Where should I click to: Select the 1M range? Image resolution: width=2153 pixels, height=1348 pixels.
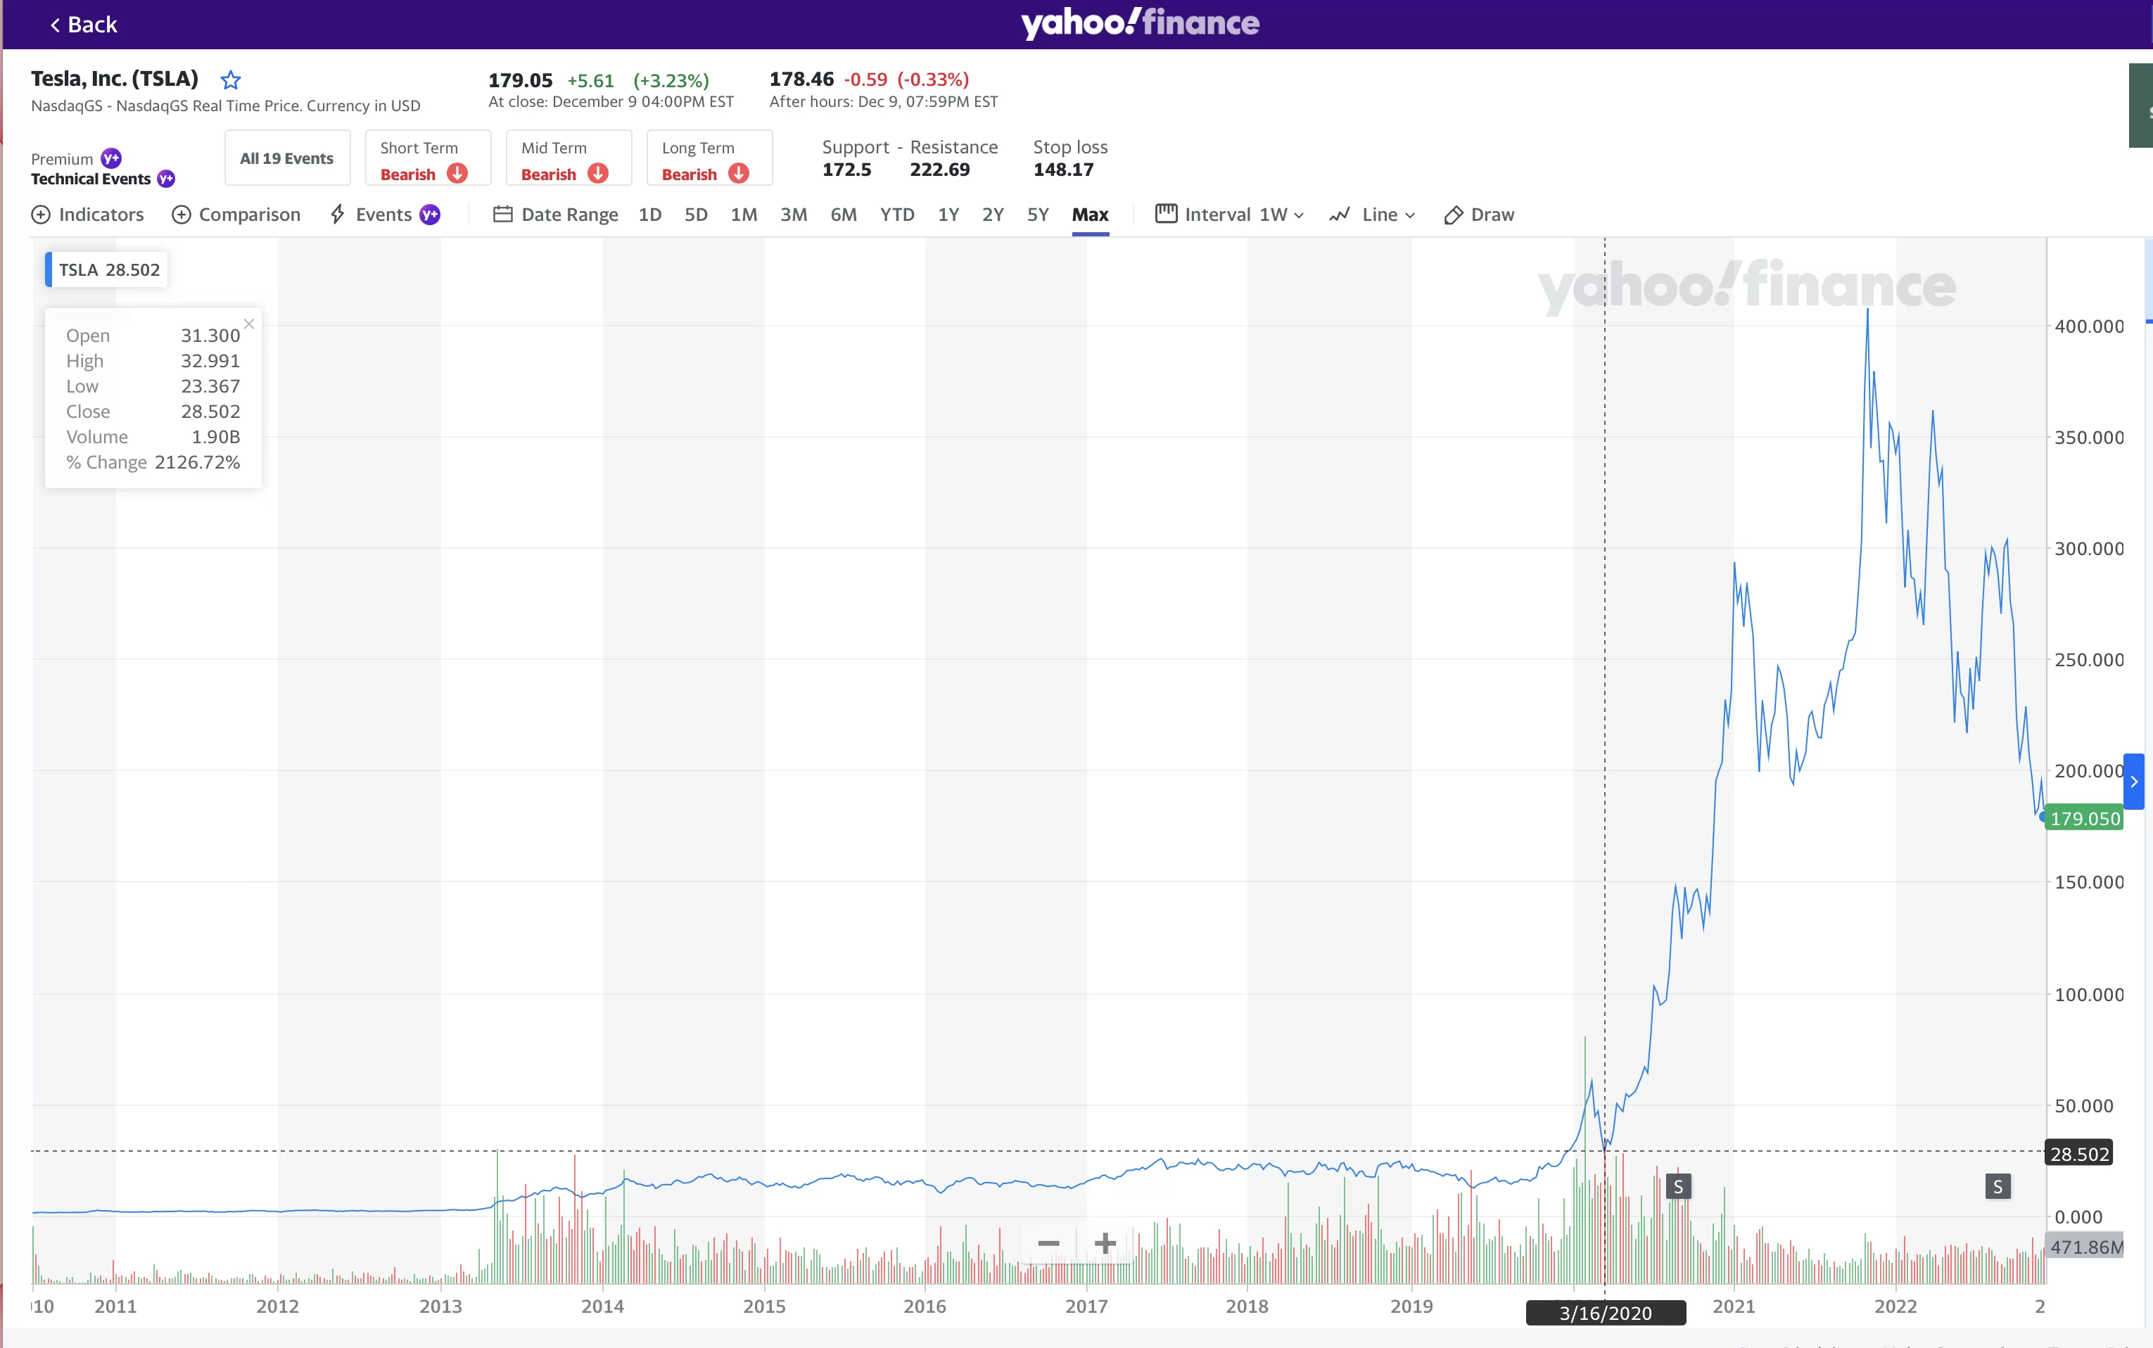coord(744,215)
